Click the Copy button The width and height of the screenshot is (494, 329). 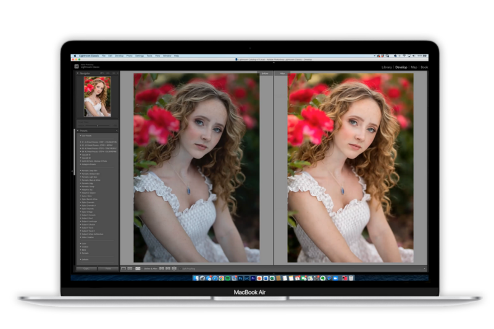point(86,269)
